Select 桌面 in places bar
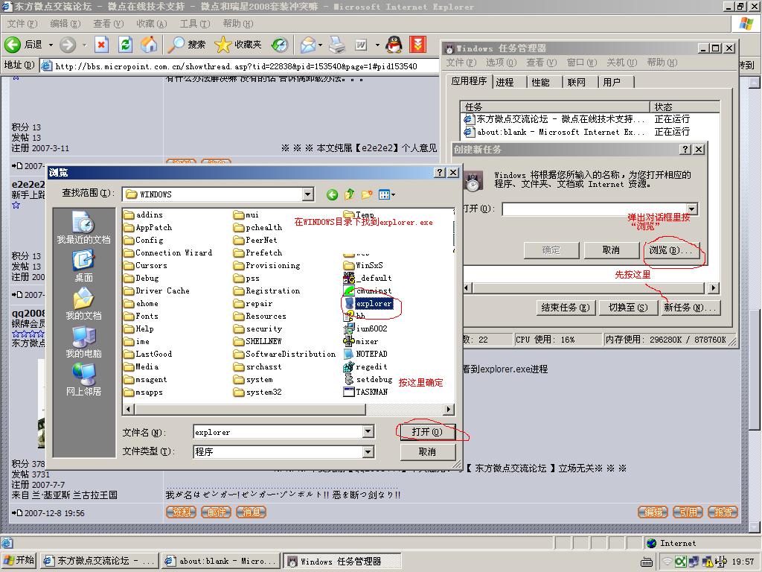 [83, 266]
